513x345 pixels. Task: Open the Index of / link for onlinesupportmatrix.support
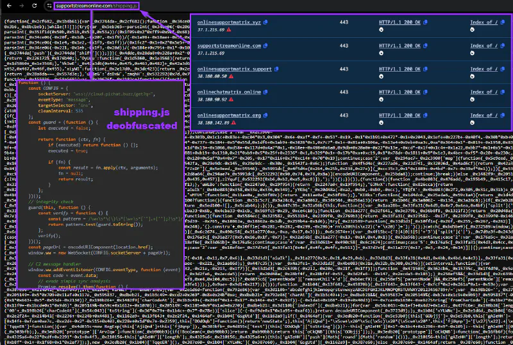coord(484,69)
